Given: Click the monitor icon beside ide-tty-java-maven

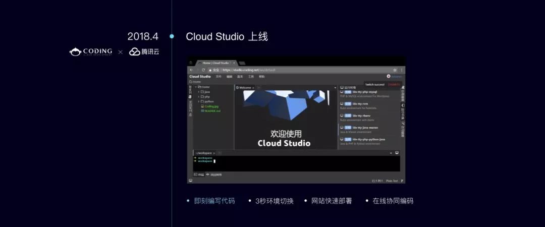Looking at the screenshot, I should pyautogui.click(x=342, y=128).
